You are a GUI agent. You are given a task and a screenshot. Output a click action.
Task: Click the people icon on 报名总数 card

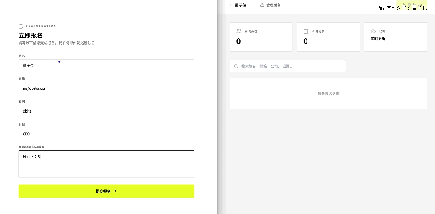239,31
